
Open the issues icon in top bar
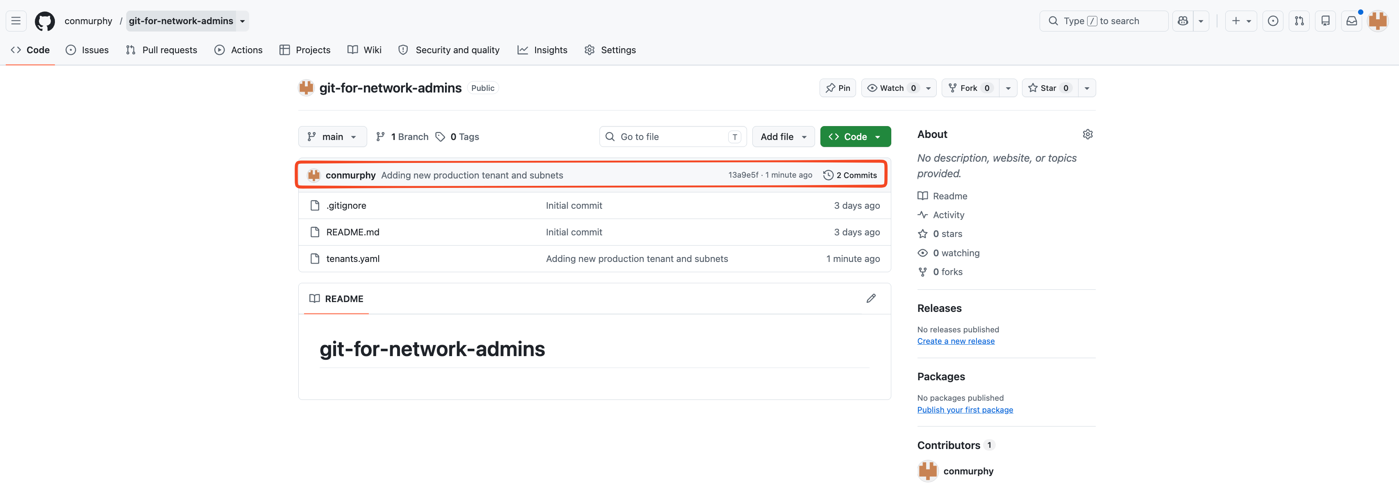coord(1272,21)
